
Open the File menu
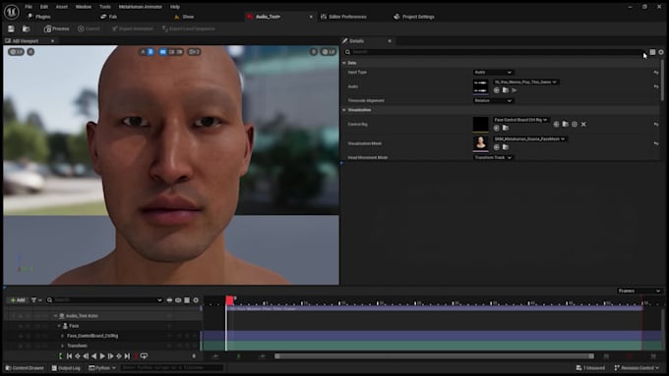click(x=29, y=7)
